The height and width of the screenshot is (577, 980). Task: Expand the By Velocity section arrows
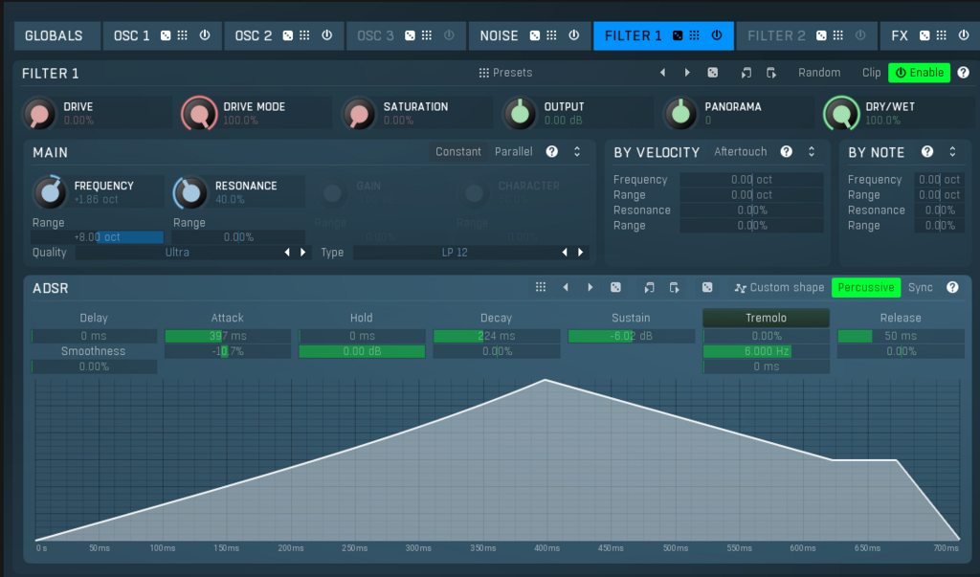click(812, 152)
